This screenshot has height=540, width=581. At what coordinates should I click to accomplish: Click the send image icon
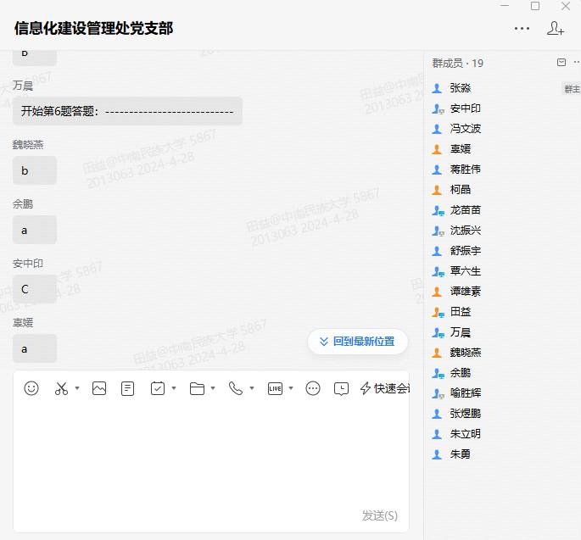99,388
